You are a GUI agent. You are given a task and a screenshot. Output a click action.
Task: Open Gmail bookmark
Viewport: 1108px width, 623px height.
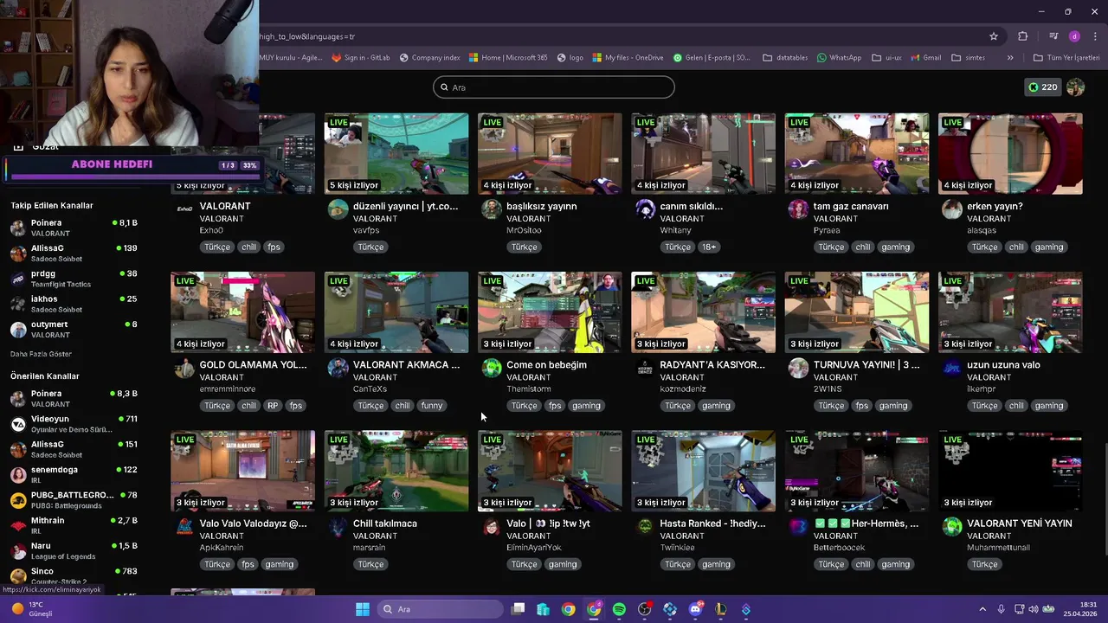[925, 58]
